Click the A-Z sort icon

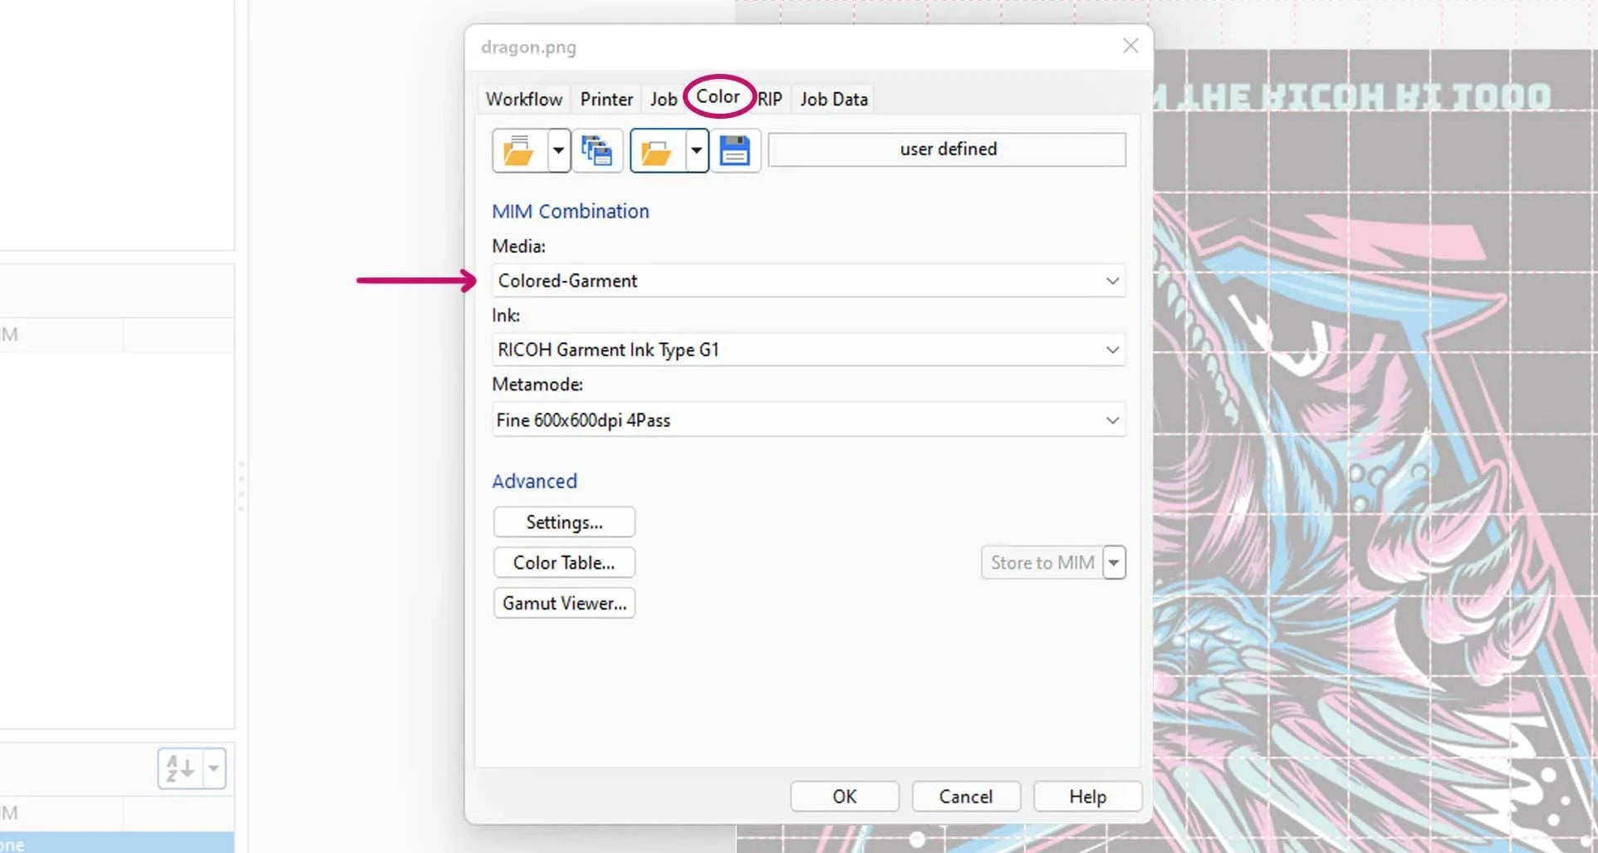[180, 768]
